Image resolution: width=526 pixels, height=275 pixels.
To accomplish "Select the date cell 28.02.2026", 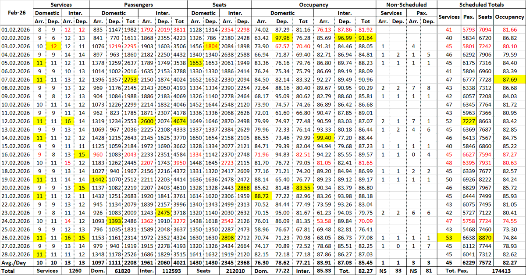I will pos(17,254).
